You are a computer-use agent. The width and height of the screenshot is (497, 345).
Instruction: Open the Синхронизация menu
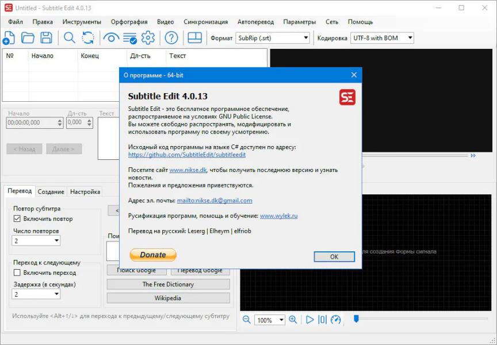[x=205, y=22]
